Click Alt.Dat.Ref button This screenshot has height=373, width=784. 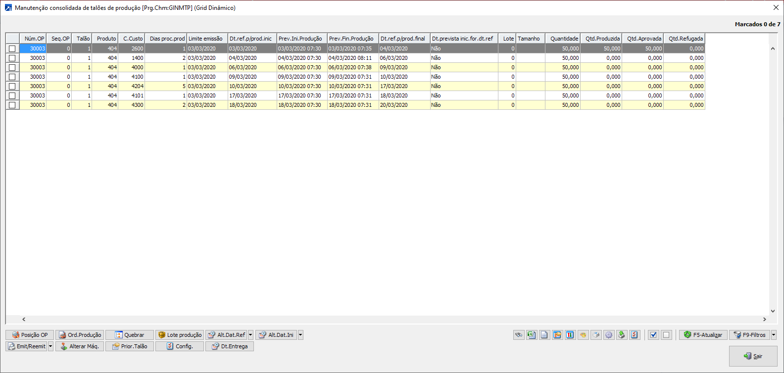click(226, 335)
